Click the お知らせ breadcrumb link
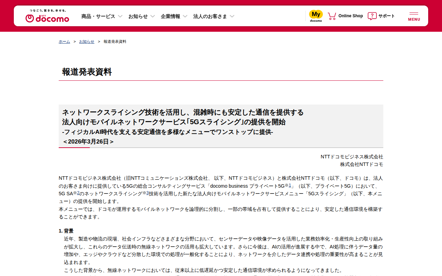This screenshot has width=442, height=276. click(87, 41)
